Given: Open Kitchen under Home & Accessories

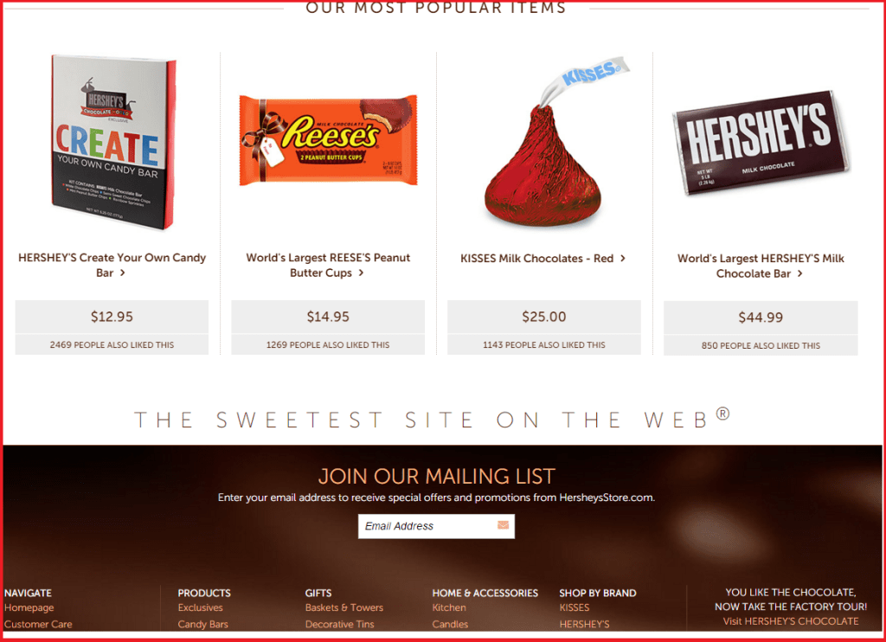Looking at the screenshot, I should [x=449, y=607].
